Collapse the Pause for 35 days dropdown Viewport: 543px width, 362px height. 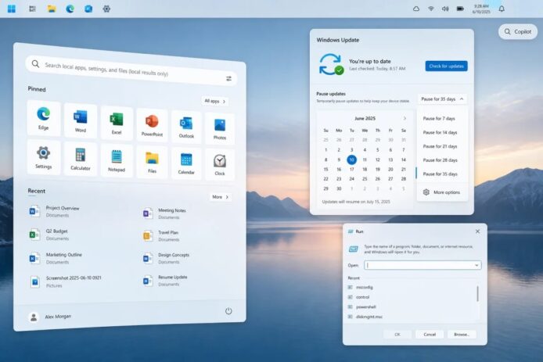pos(442,99)
